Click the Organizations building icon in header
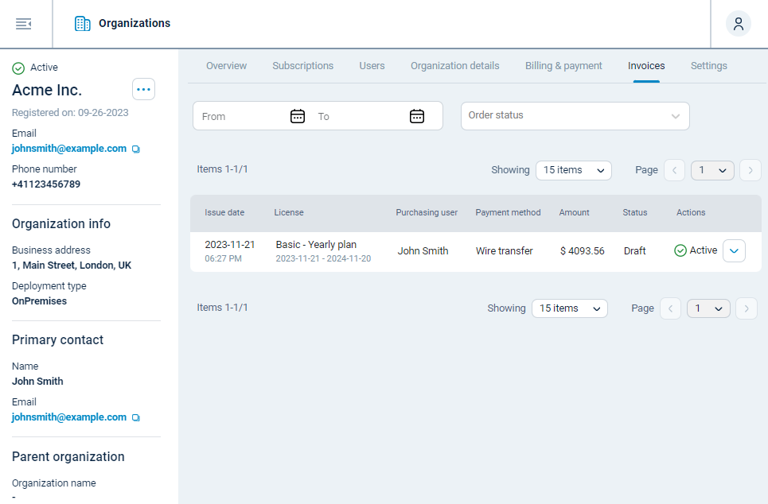Viewport: 768px width, 504px height. (82, 23)
